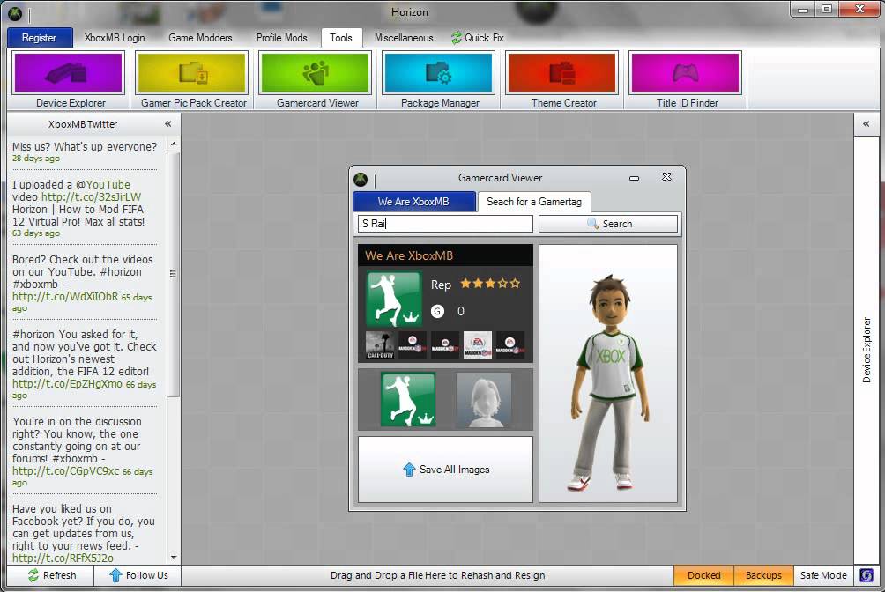This screenshot has height=592, width=885.
Task: Click the Twitter feed scrollbar thumb
Action: pos(174,274)
